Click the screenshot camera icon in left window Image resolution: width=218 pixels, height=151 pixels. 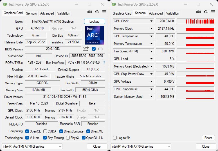click(90, 12)
